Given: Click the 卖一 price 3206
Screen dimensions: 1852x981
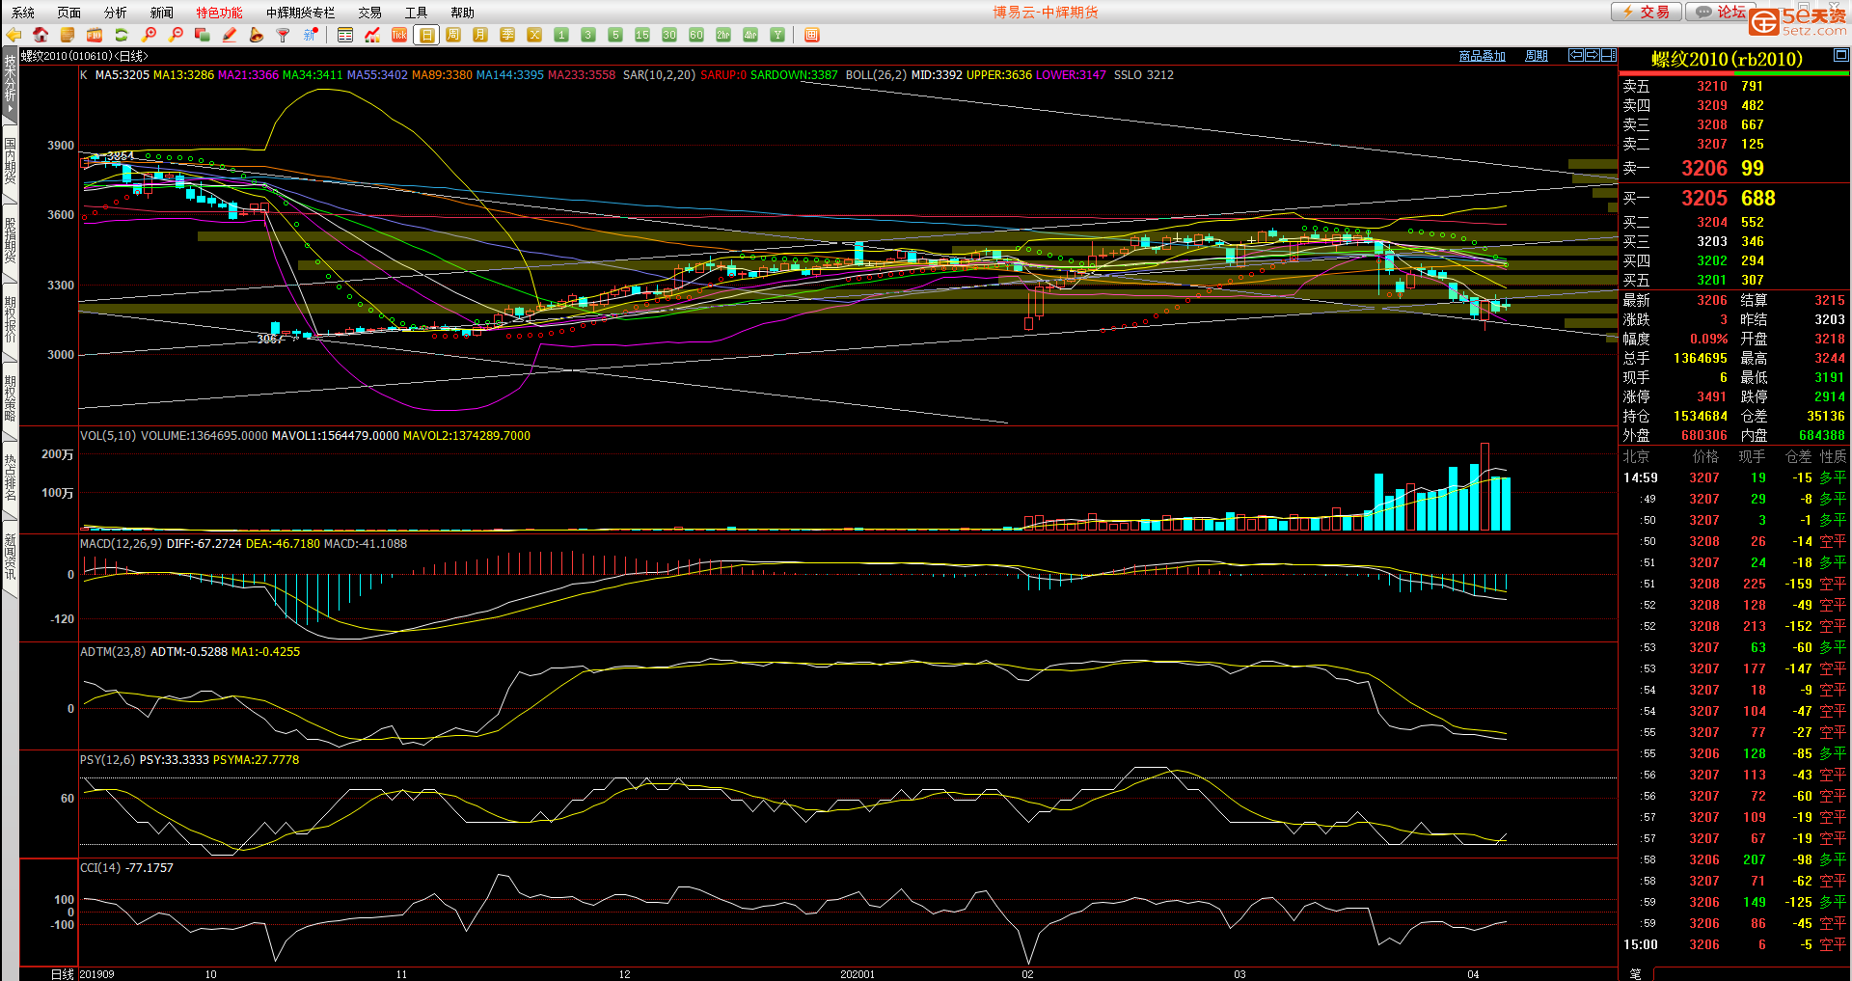Looking at the screenshot, I should point(1704,168).
